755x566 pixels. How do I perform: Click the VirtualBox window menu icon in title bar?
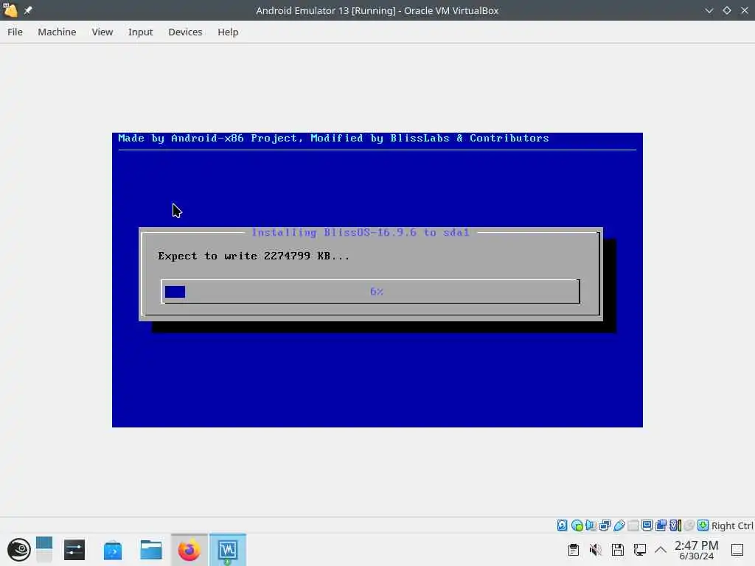tap(10, 10)
